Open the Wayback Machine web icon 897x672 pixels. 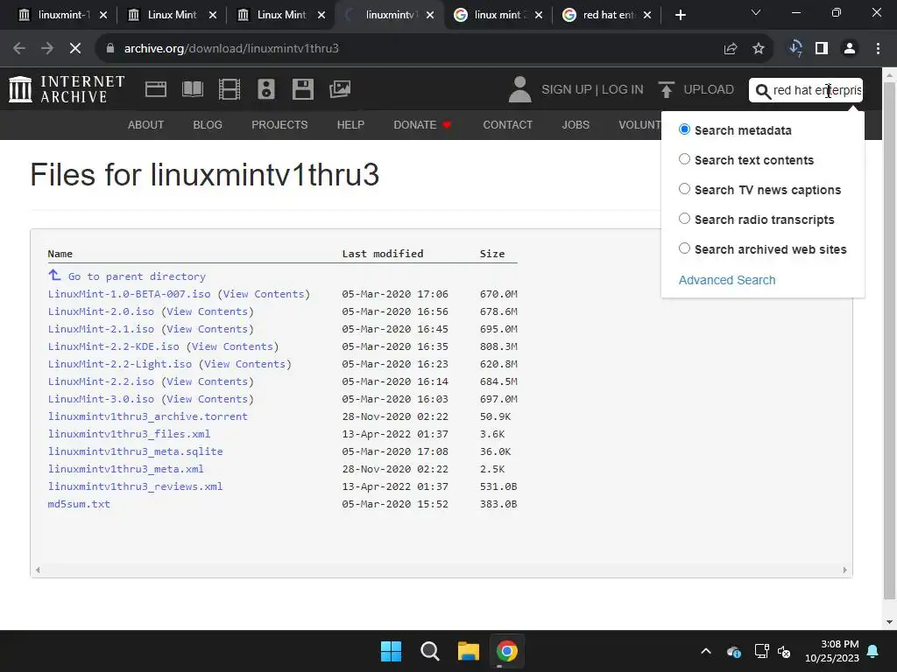click(x=156, y=89)
